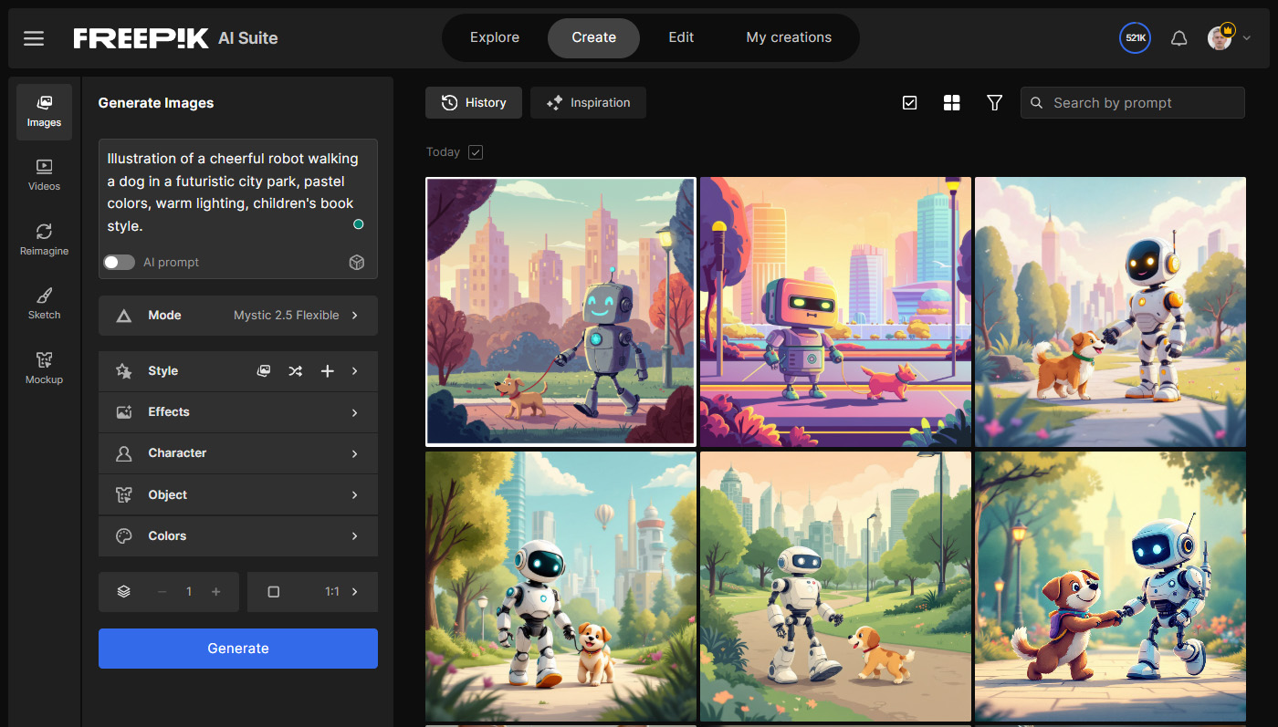Viewport: 1278px width, 727px height.
Task: Open the Reimagine tool
Action: point(44,240)
